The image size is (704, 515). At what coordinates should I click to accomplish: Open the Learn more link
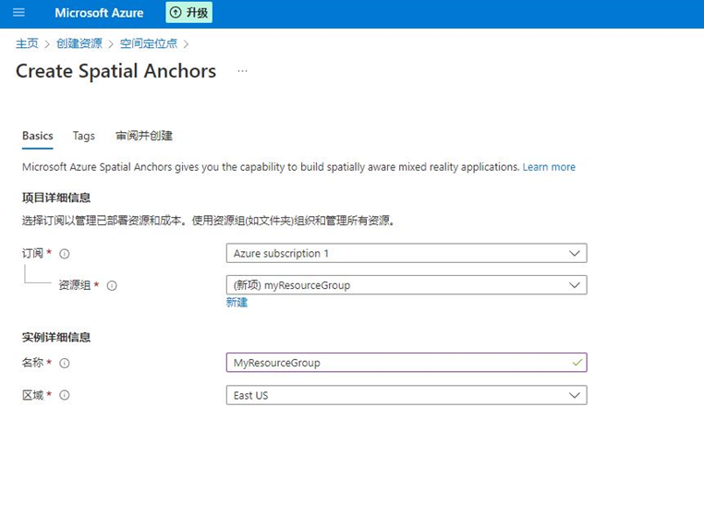pos(549,167)
